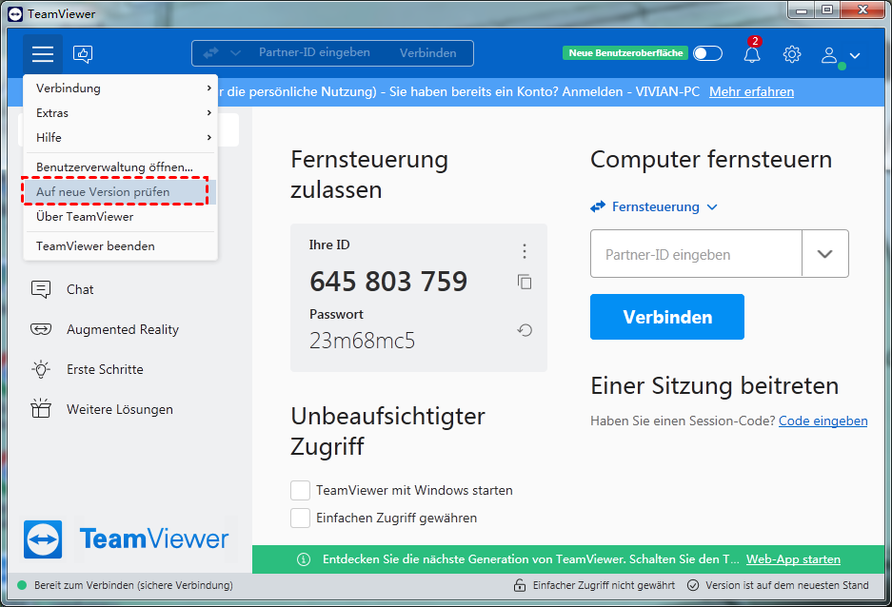
Task: Open Augmented Reality in the sidebar
Action: (122, 329)
